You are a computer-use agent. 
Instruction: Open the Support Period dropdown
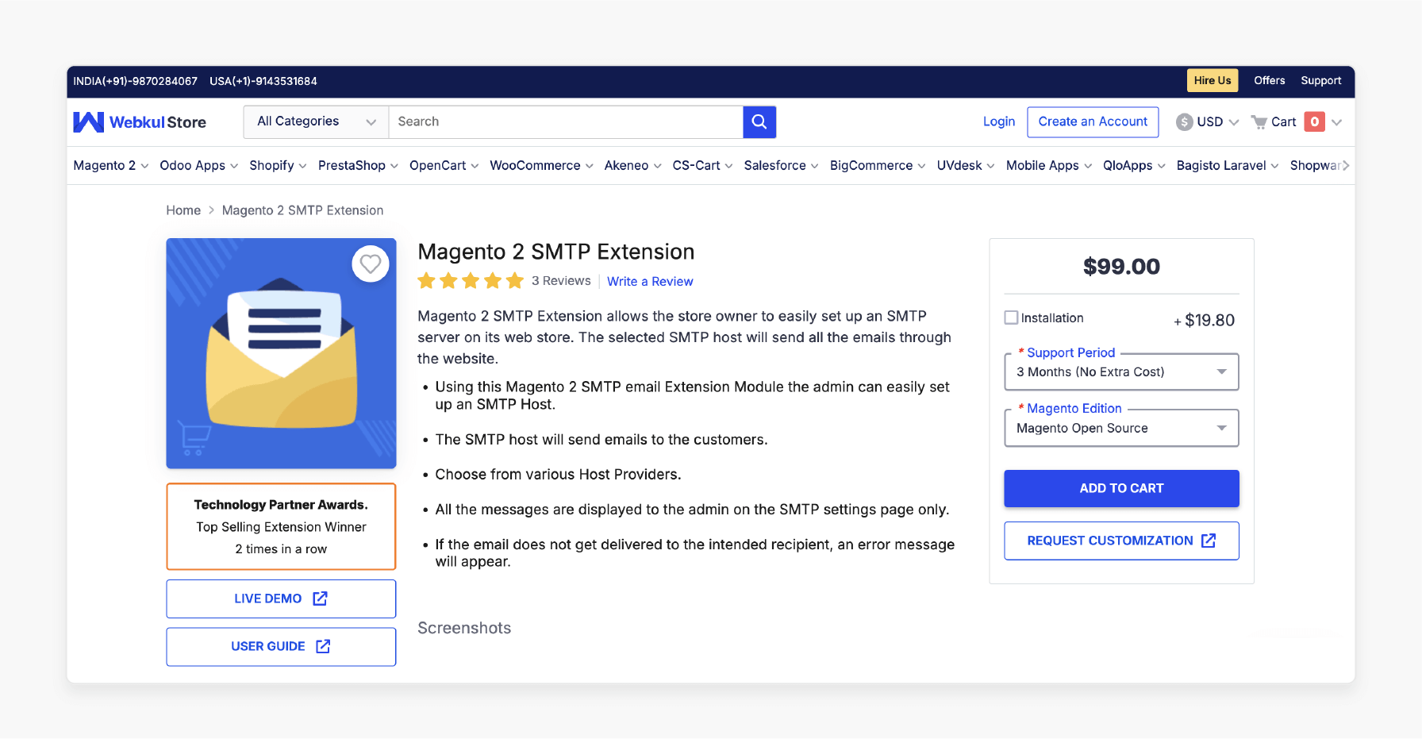click(1121, 372)
